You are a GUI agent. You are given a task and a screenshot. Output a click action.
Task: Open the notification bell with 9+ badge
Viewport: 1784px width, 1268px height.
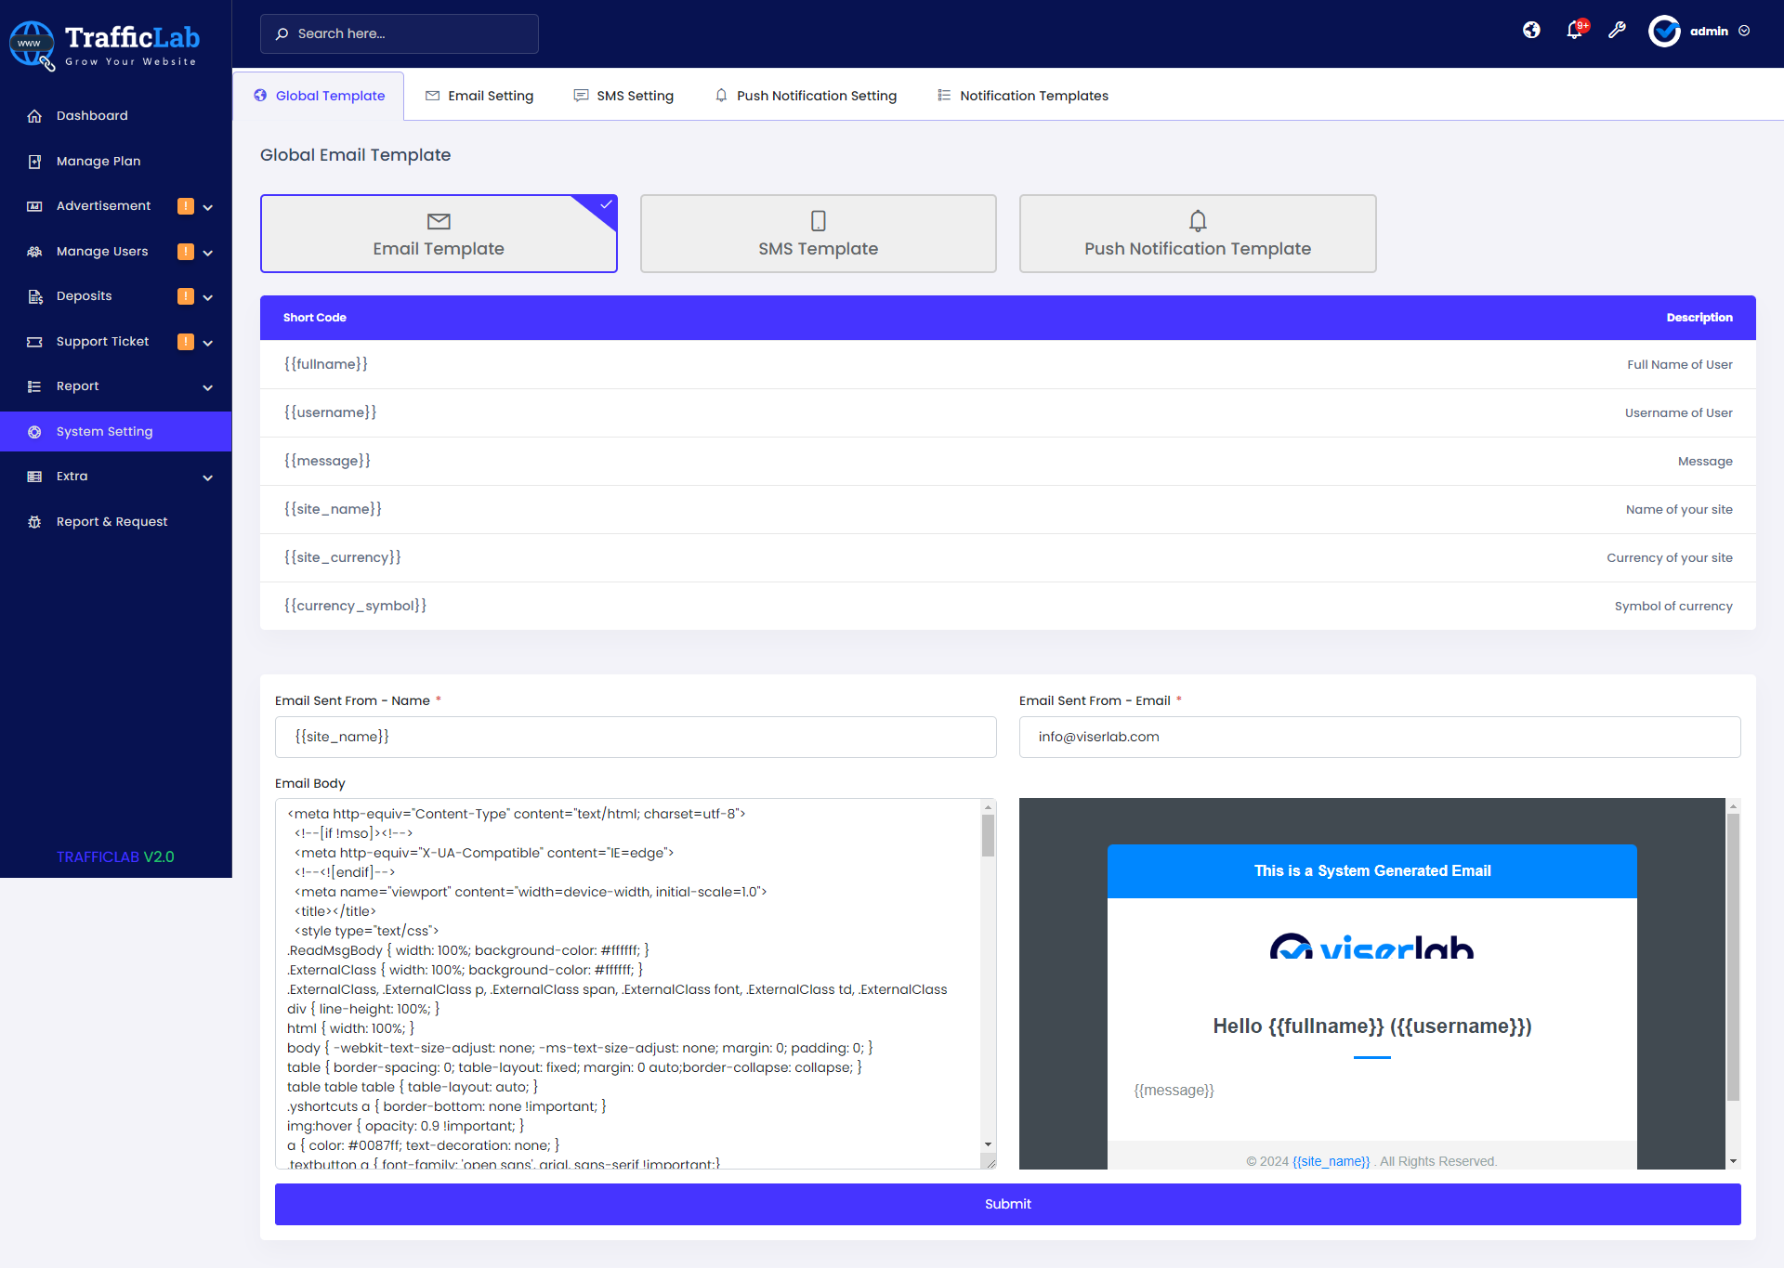(x=1574, y=31)
